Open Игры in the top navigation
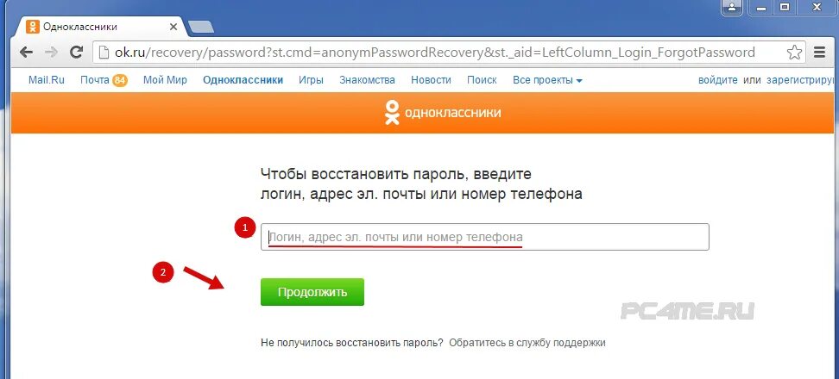This screenshot has width=839, height=379. (311, 80)
